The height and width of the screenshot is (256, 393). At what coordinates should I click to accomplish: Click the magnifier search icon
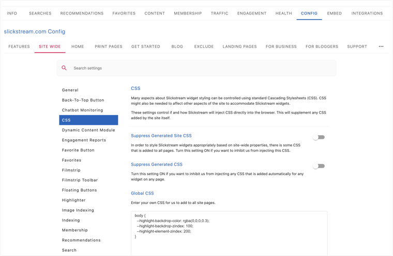coord(64,68)
